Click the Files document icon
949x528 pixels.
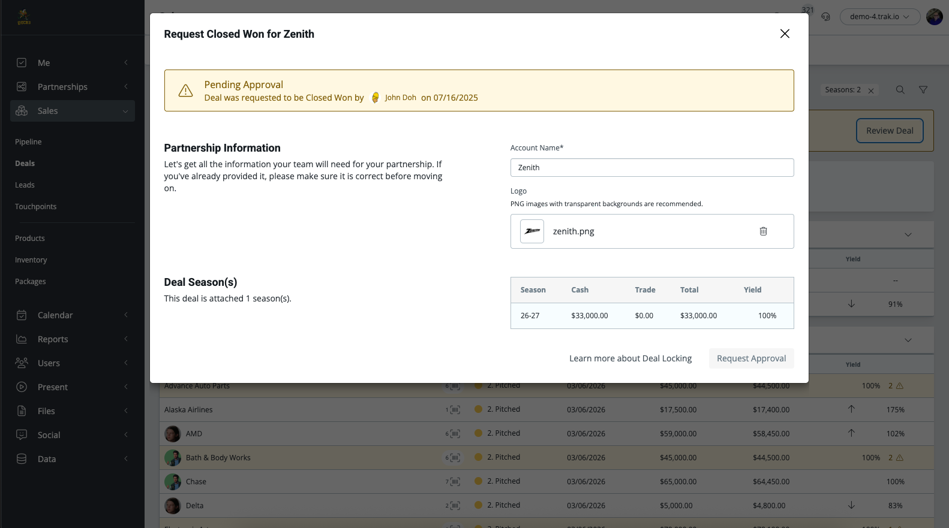point(22,411)
